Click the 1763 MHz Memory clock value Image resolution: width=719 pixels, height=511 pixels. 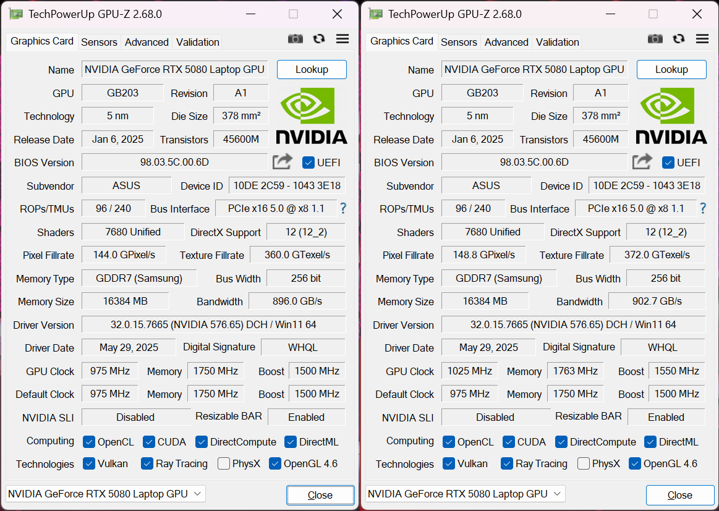coord(576,371)
